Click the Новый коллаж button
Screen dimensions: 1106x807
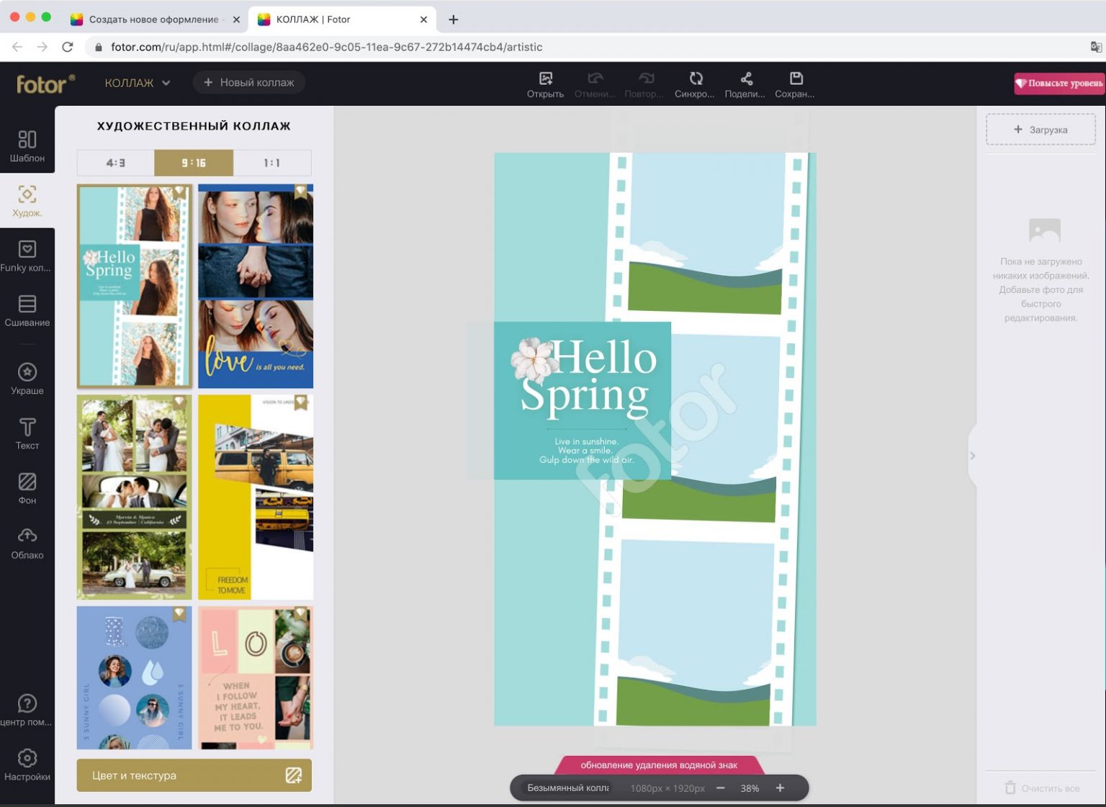point(248,83)
